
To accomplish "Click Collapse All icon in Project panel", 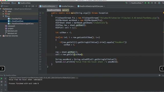I will pyautogui.click(x=29, y=6).
